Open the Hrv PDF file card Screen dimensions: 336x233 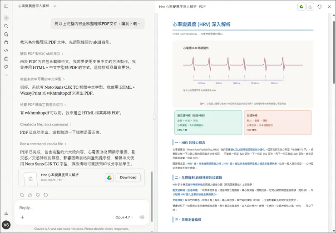(x=81, y=177)
